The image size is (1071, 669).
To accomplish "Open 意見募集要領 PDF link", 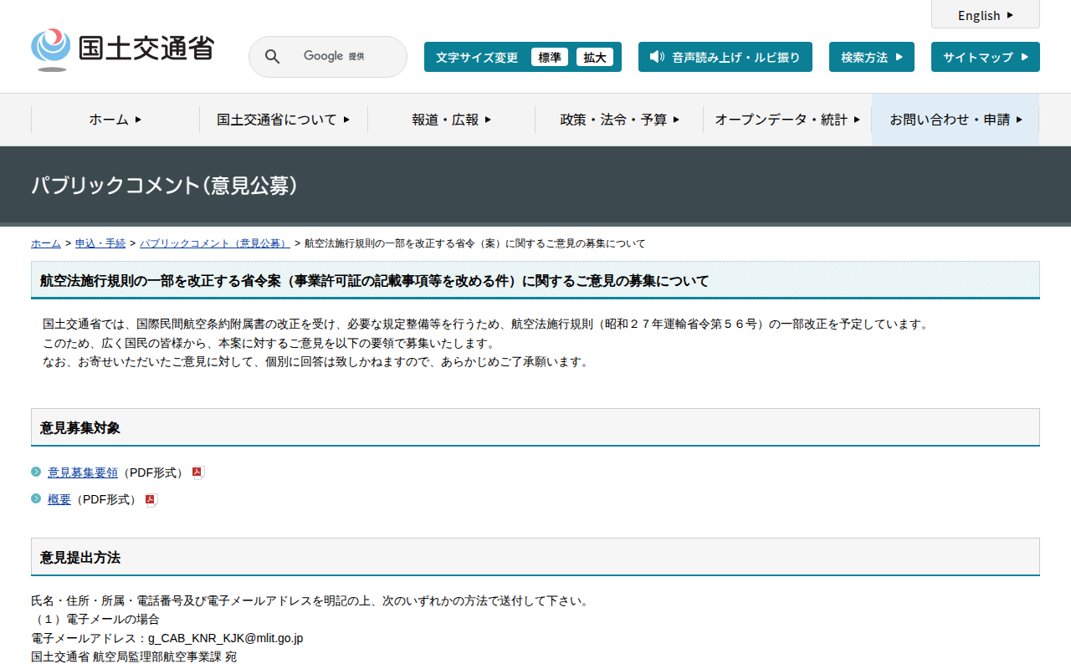I will [x=83, y=472].
